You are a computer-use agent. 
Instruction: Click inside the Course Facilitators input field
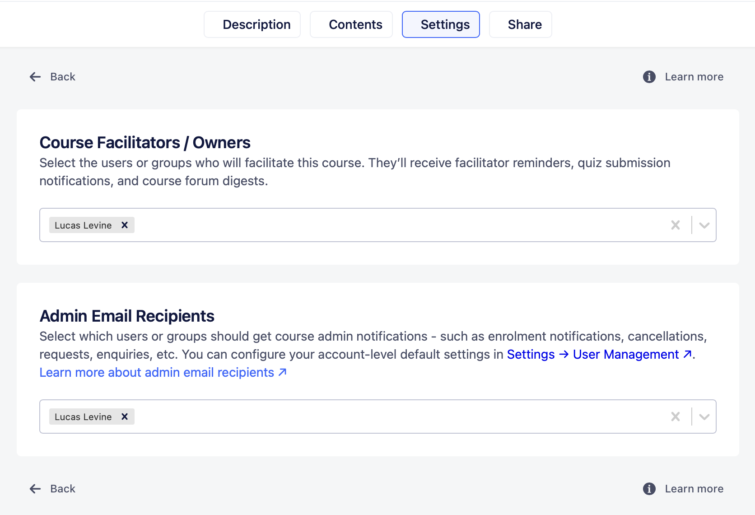tap(397, 225)
